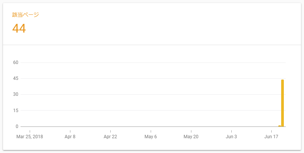Click the axis tick mark above Apr 8

pos(70,128)
